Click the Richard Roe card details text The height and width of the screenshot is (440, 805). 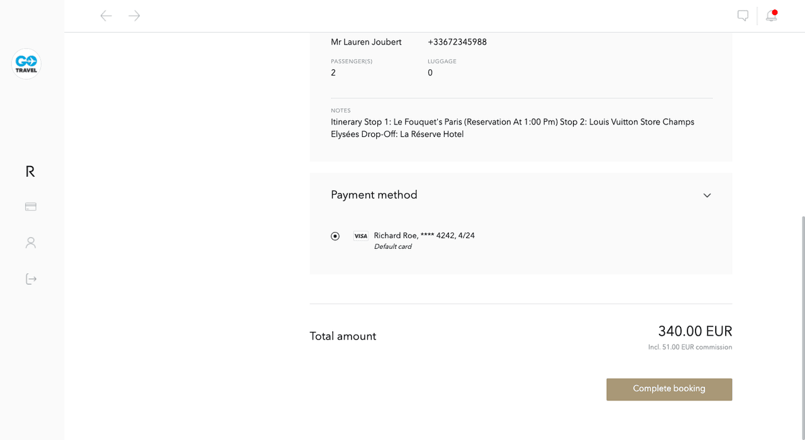pyautogui.click(x=424, y=236)
